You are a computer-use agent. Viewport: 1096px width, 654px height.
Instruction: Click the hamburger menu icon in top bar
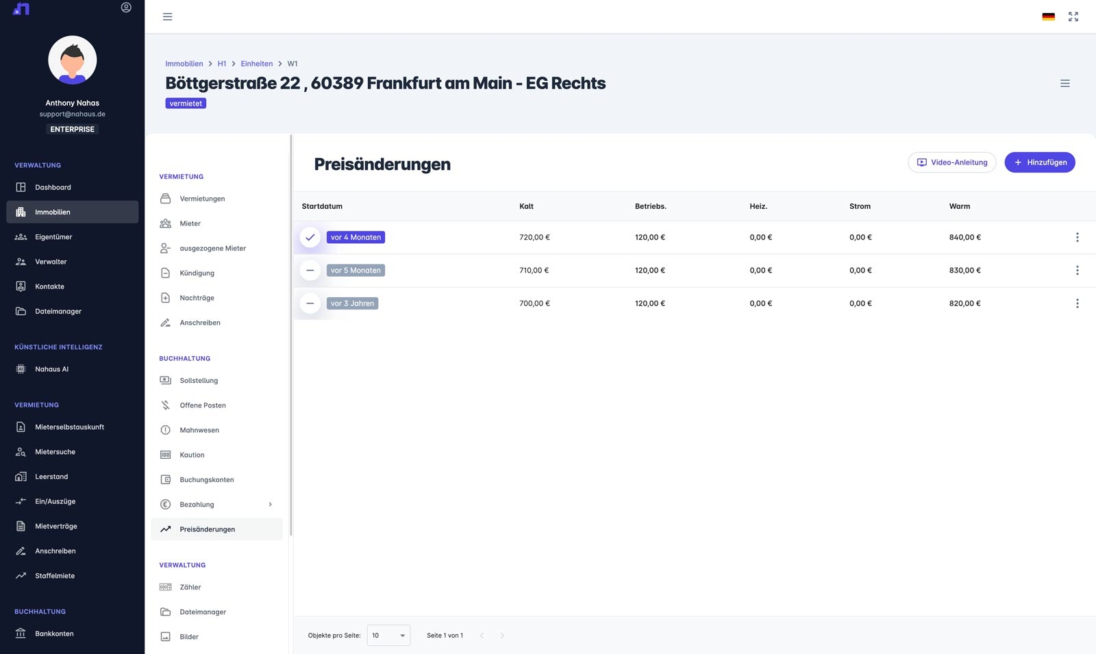point(167,17)
